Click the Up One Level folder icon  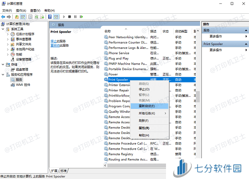click(x=17, y=17)
